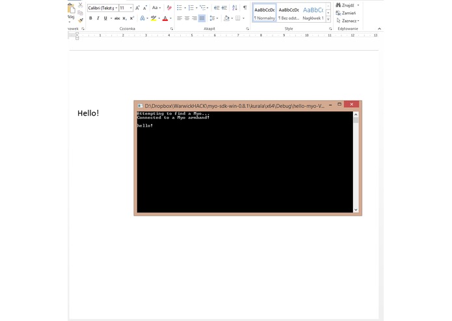Align text right
Image resolution: width=452 pixels, height=321 pixels.
[x=194, y=18]
